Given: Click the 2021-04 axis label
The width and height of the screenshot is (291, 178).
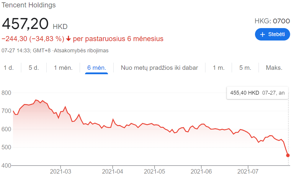Looking at the screenshot, I should click(x=112, y=171).
